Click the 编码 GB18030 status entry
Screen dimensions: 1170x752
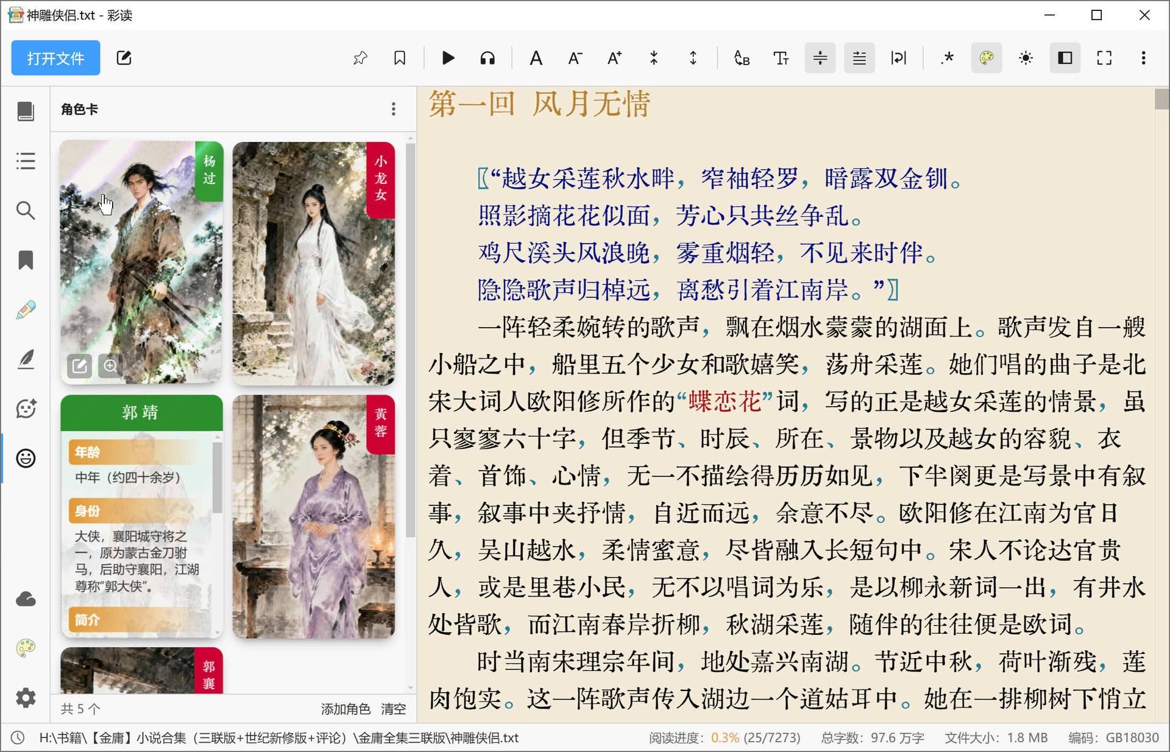(1113, 738)
